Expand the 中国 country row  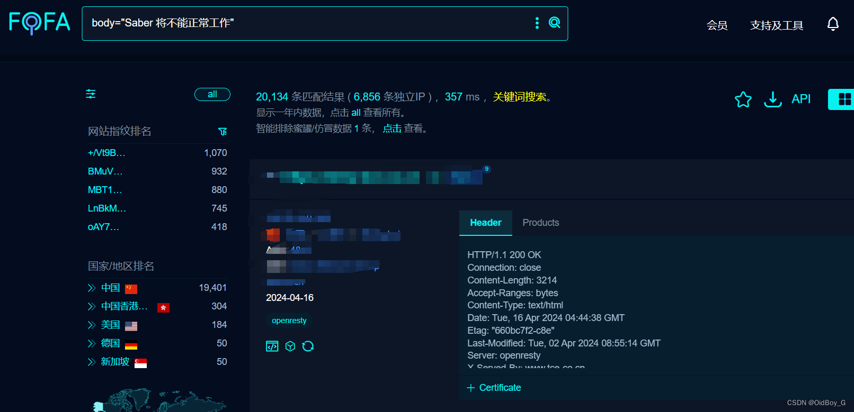[x=92, y=288]
